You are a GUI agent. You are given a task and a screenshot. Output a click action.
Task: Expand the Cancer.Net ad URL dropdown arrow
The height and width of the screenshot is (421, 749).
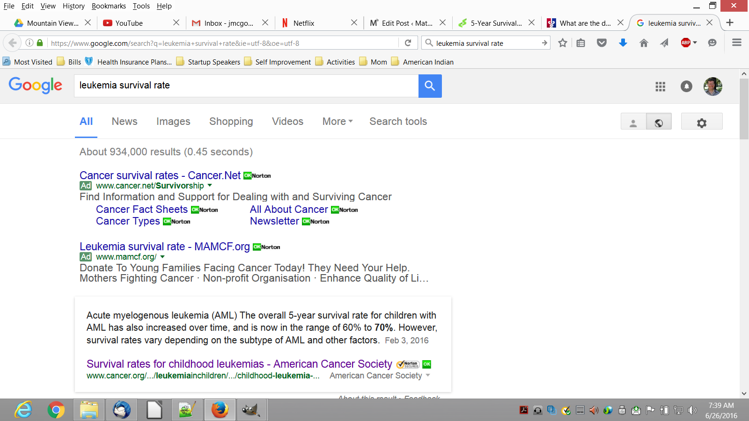pyautogui.click(x=210, y=186)
